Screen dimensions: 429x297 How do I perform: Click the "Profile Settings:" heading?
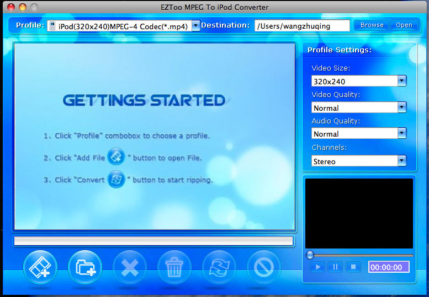(340, 50)
